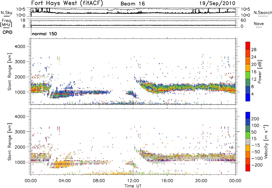Click the '28' tick on the Power scale
Screen dimensions: 272x188
(x=254, y=50)
